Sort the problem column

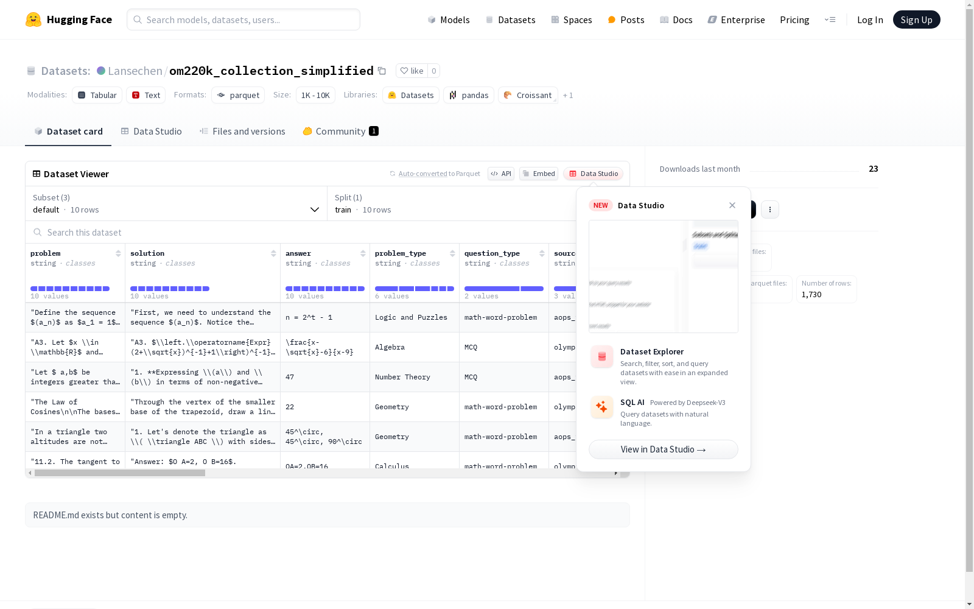pos(118,253)
